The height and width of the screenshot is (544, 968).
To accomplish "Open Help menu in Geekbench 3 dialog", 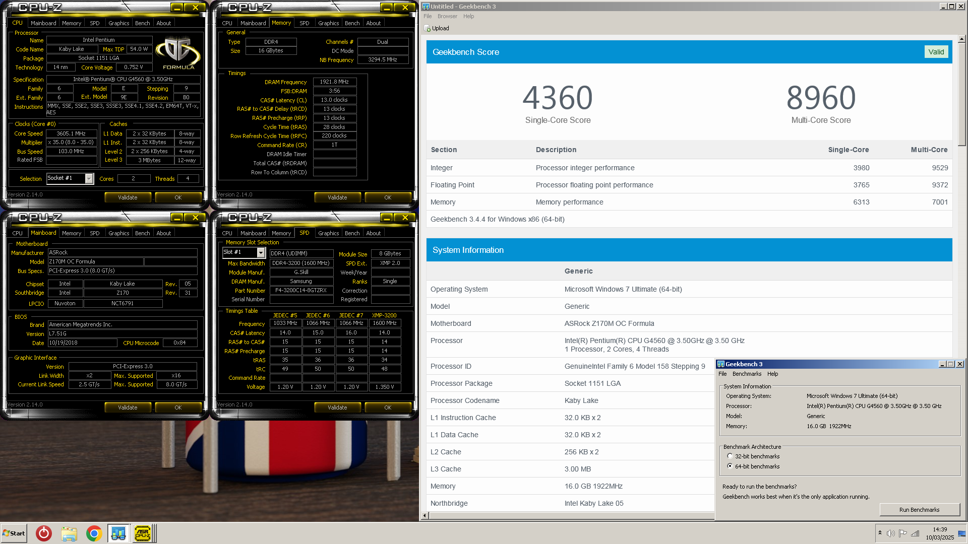I will point(773,374).
